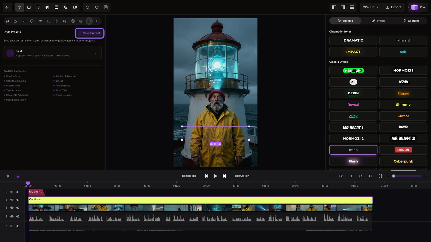Select the 'My Light ...' clip on track 5
This screenshot has width=431, height=242.
tap(37, 192)
